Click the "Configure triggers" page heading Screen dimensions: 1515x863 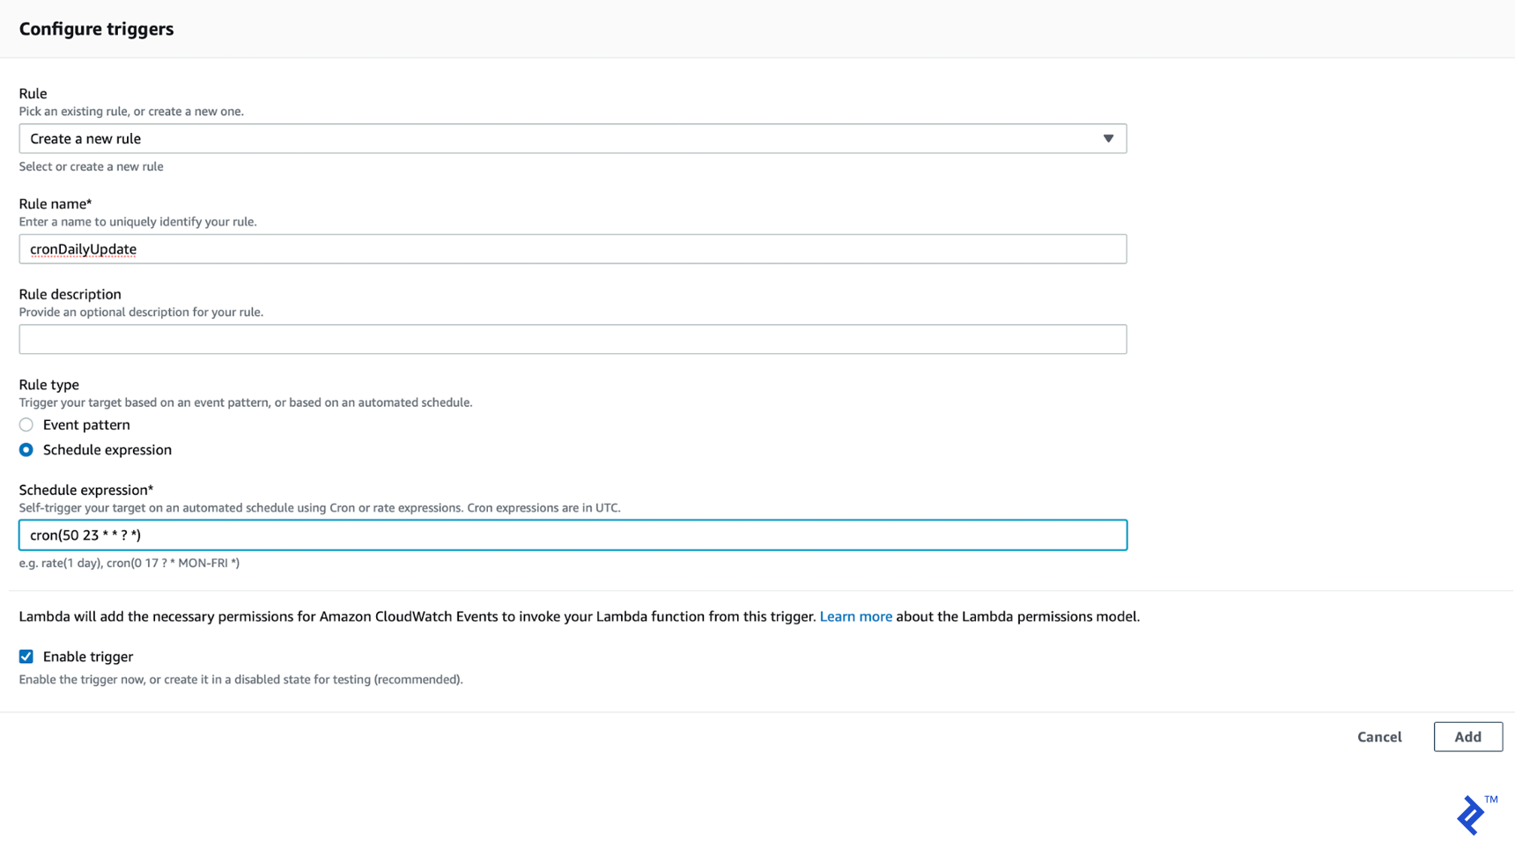click(96, 28)
